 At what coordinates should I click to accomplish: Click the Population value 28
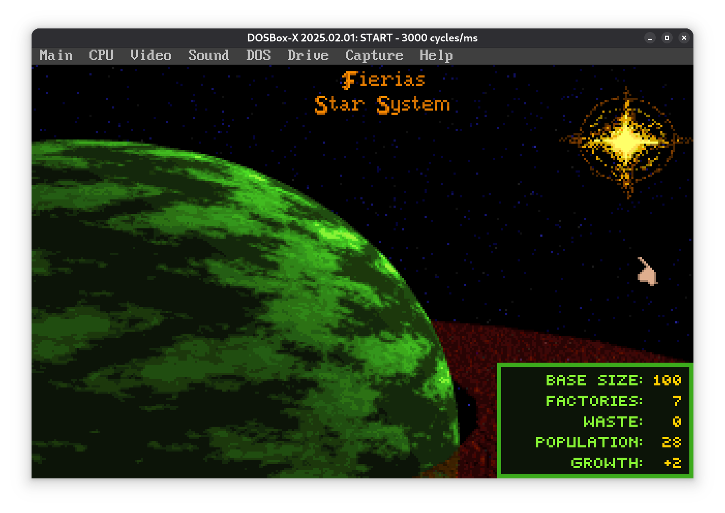click(x=671, y=443)
